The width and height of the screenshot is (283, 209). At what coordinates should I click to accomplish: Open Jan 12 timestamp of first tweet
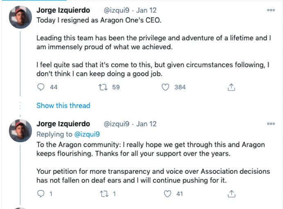[x=146, y=10]
